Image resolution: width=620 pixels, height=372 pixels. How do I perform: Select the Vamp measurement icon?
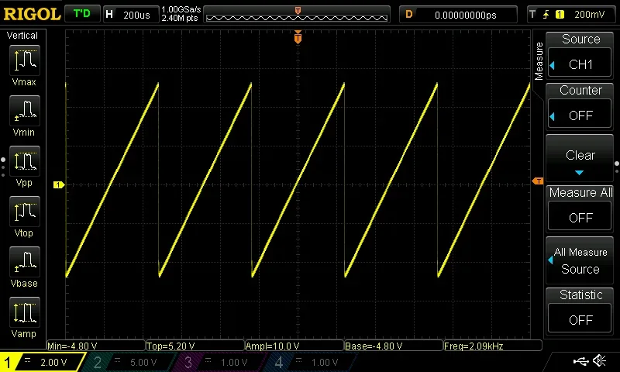point(25,312)
